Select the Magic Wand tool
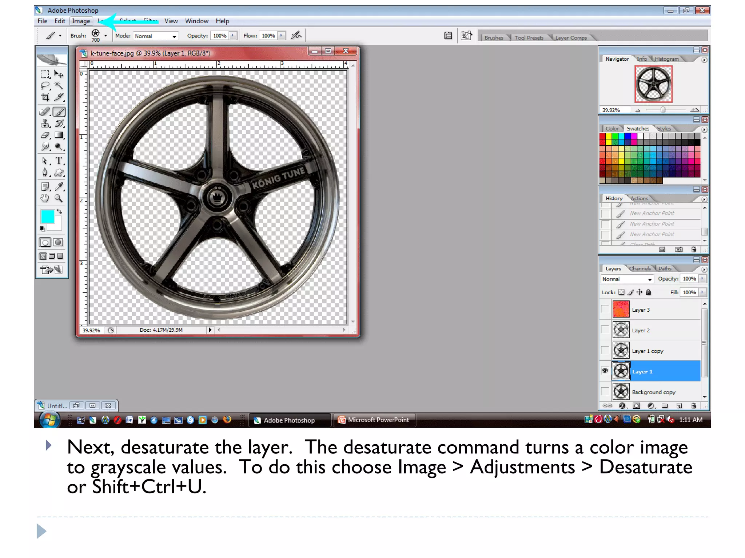The image size is (745, 558). 59,86
